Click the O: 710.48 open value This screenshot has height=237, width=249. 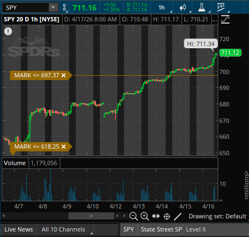[x=135, y=19]
